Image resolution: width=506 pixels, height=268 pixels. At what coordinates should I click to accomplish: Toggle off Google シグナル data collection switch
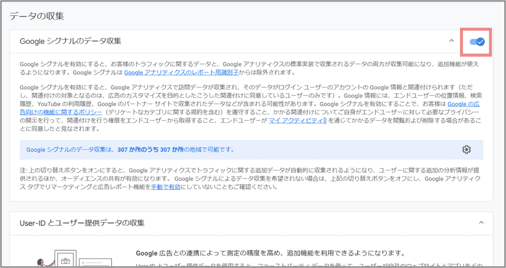477,42
